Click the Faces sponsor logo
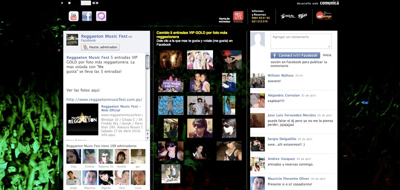The image size is (400, 190). tap(303, 16)
